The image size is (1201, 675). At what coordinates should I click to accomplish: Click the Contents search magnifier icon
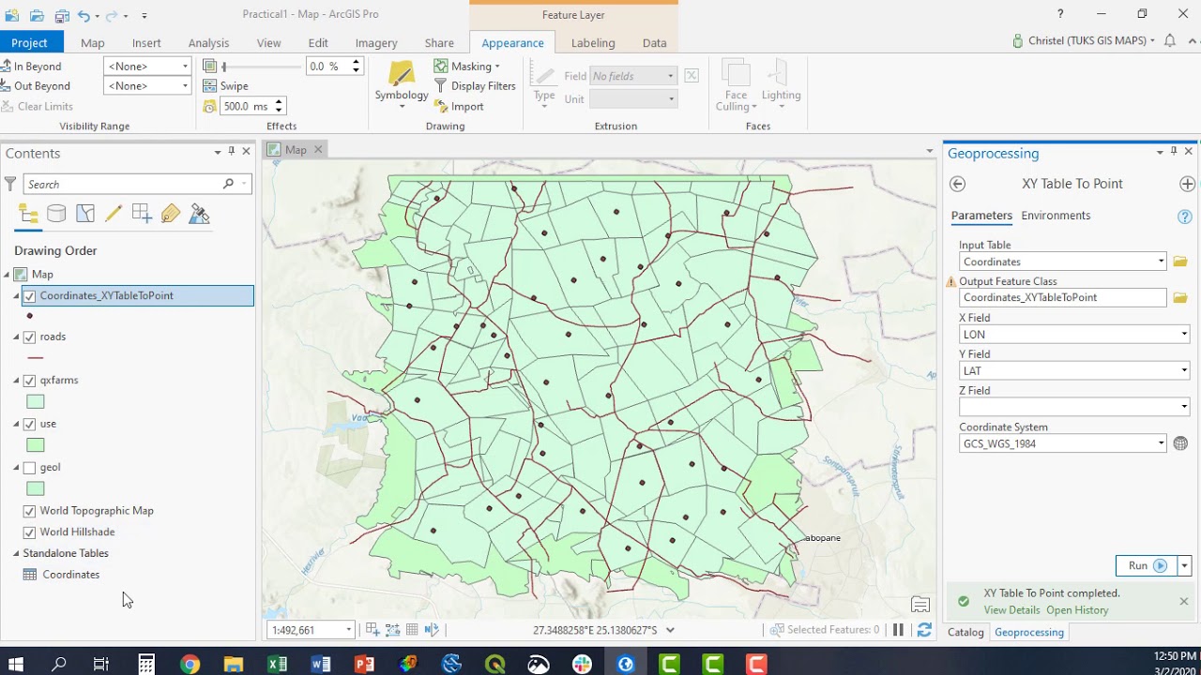228,184
